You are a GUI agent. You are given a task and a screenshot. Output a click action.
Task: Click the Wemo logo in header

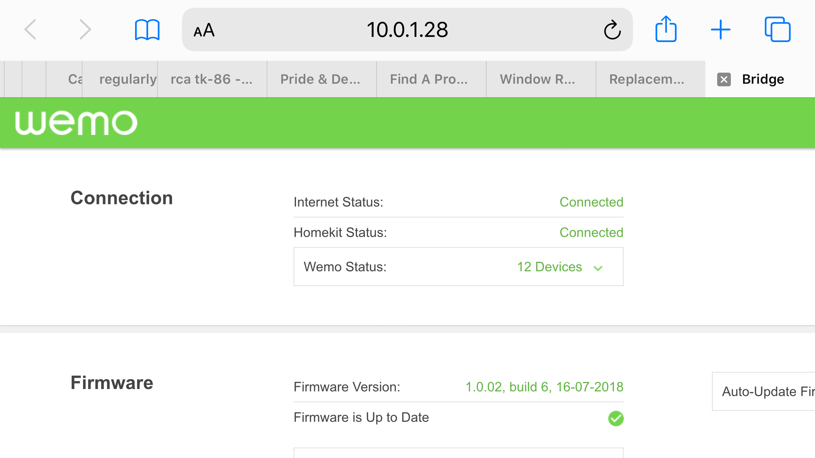pos(76,123)
